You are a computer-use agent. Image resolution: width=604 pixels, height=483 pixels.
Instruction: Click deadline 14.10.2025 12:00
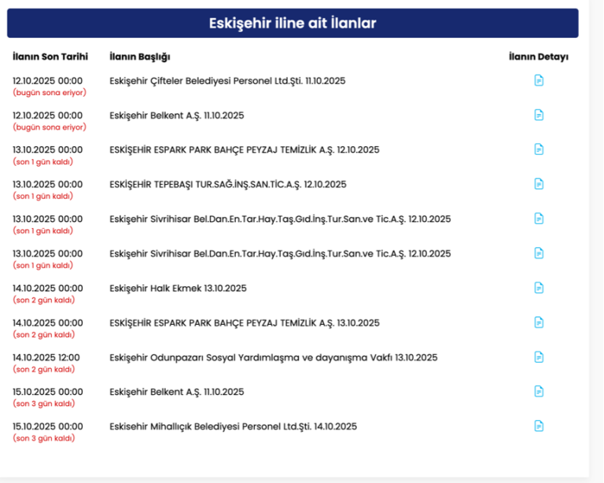[x=46, y=357]
